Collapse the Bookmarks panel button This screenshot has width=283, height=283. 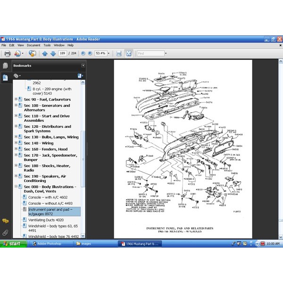click(83, 66)
